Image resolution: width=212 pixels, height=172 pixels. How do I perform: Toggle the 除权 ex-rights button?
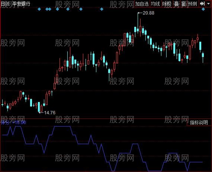[x=167, y=4]
